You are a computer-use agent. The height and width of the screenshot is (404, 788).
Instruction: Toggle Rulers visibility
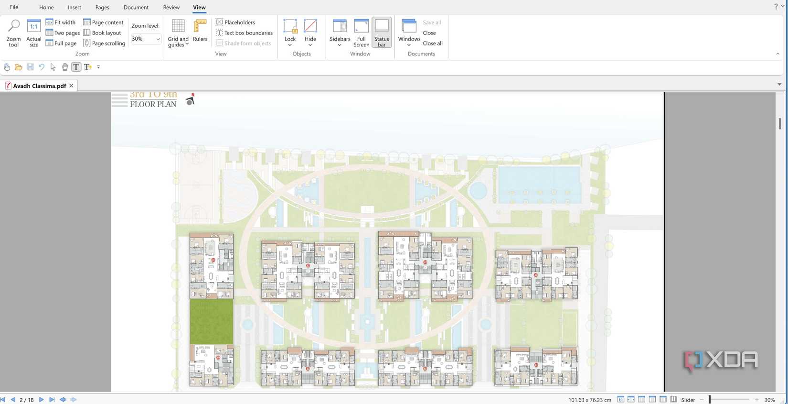200,31
